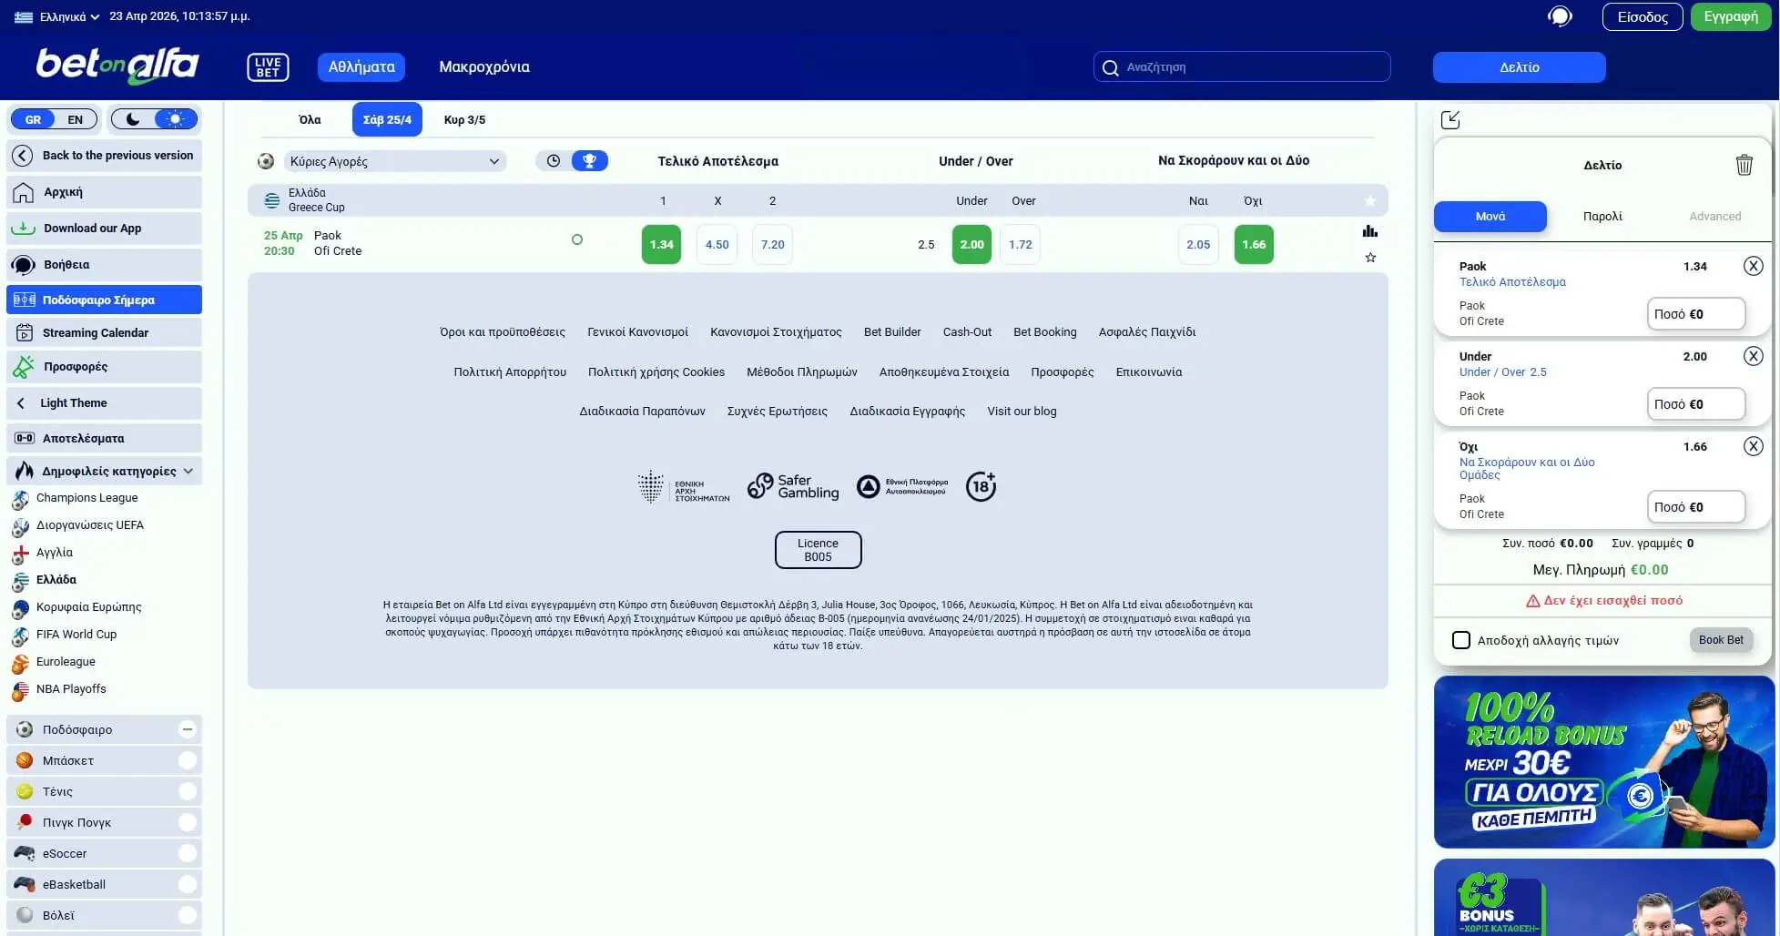This screenshot has height=936, width=1780.
Task: Switch language toggle to EN
Action: (x=76, y=119)
